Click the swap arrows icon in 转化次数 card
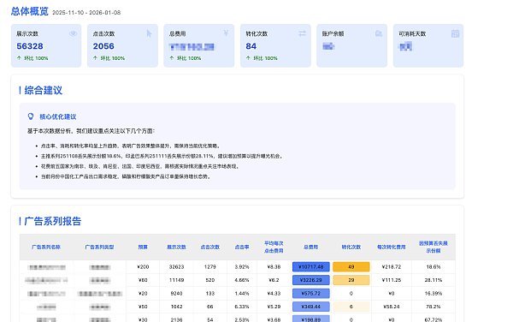The height and width of the screenshot is (322, 513). [302, 33]
